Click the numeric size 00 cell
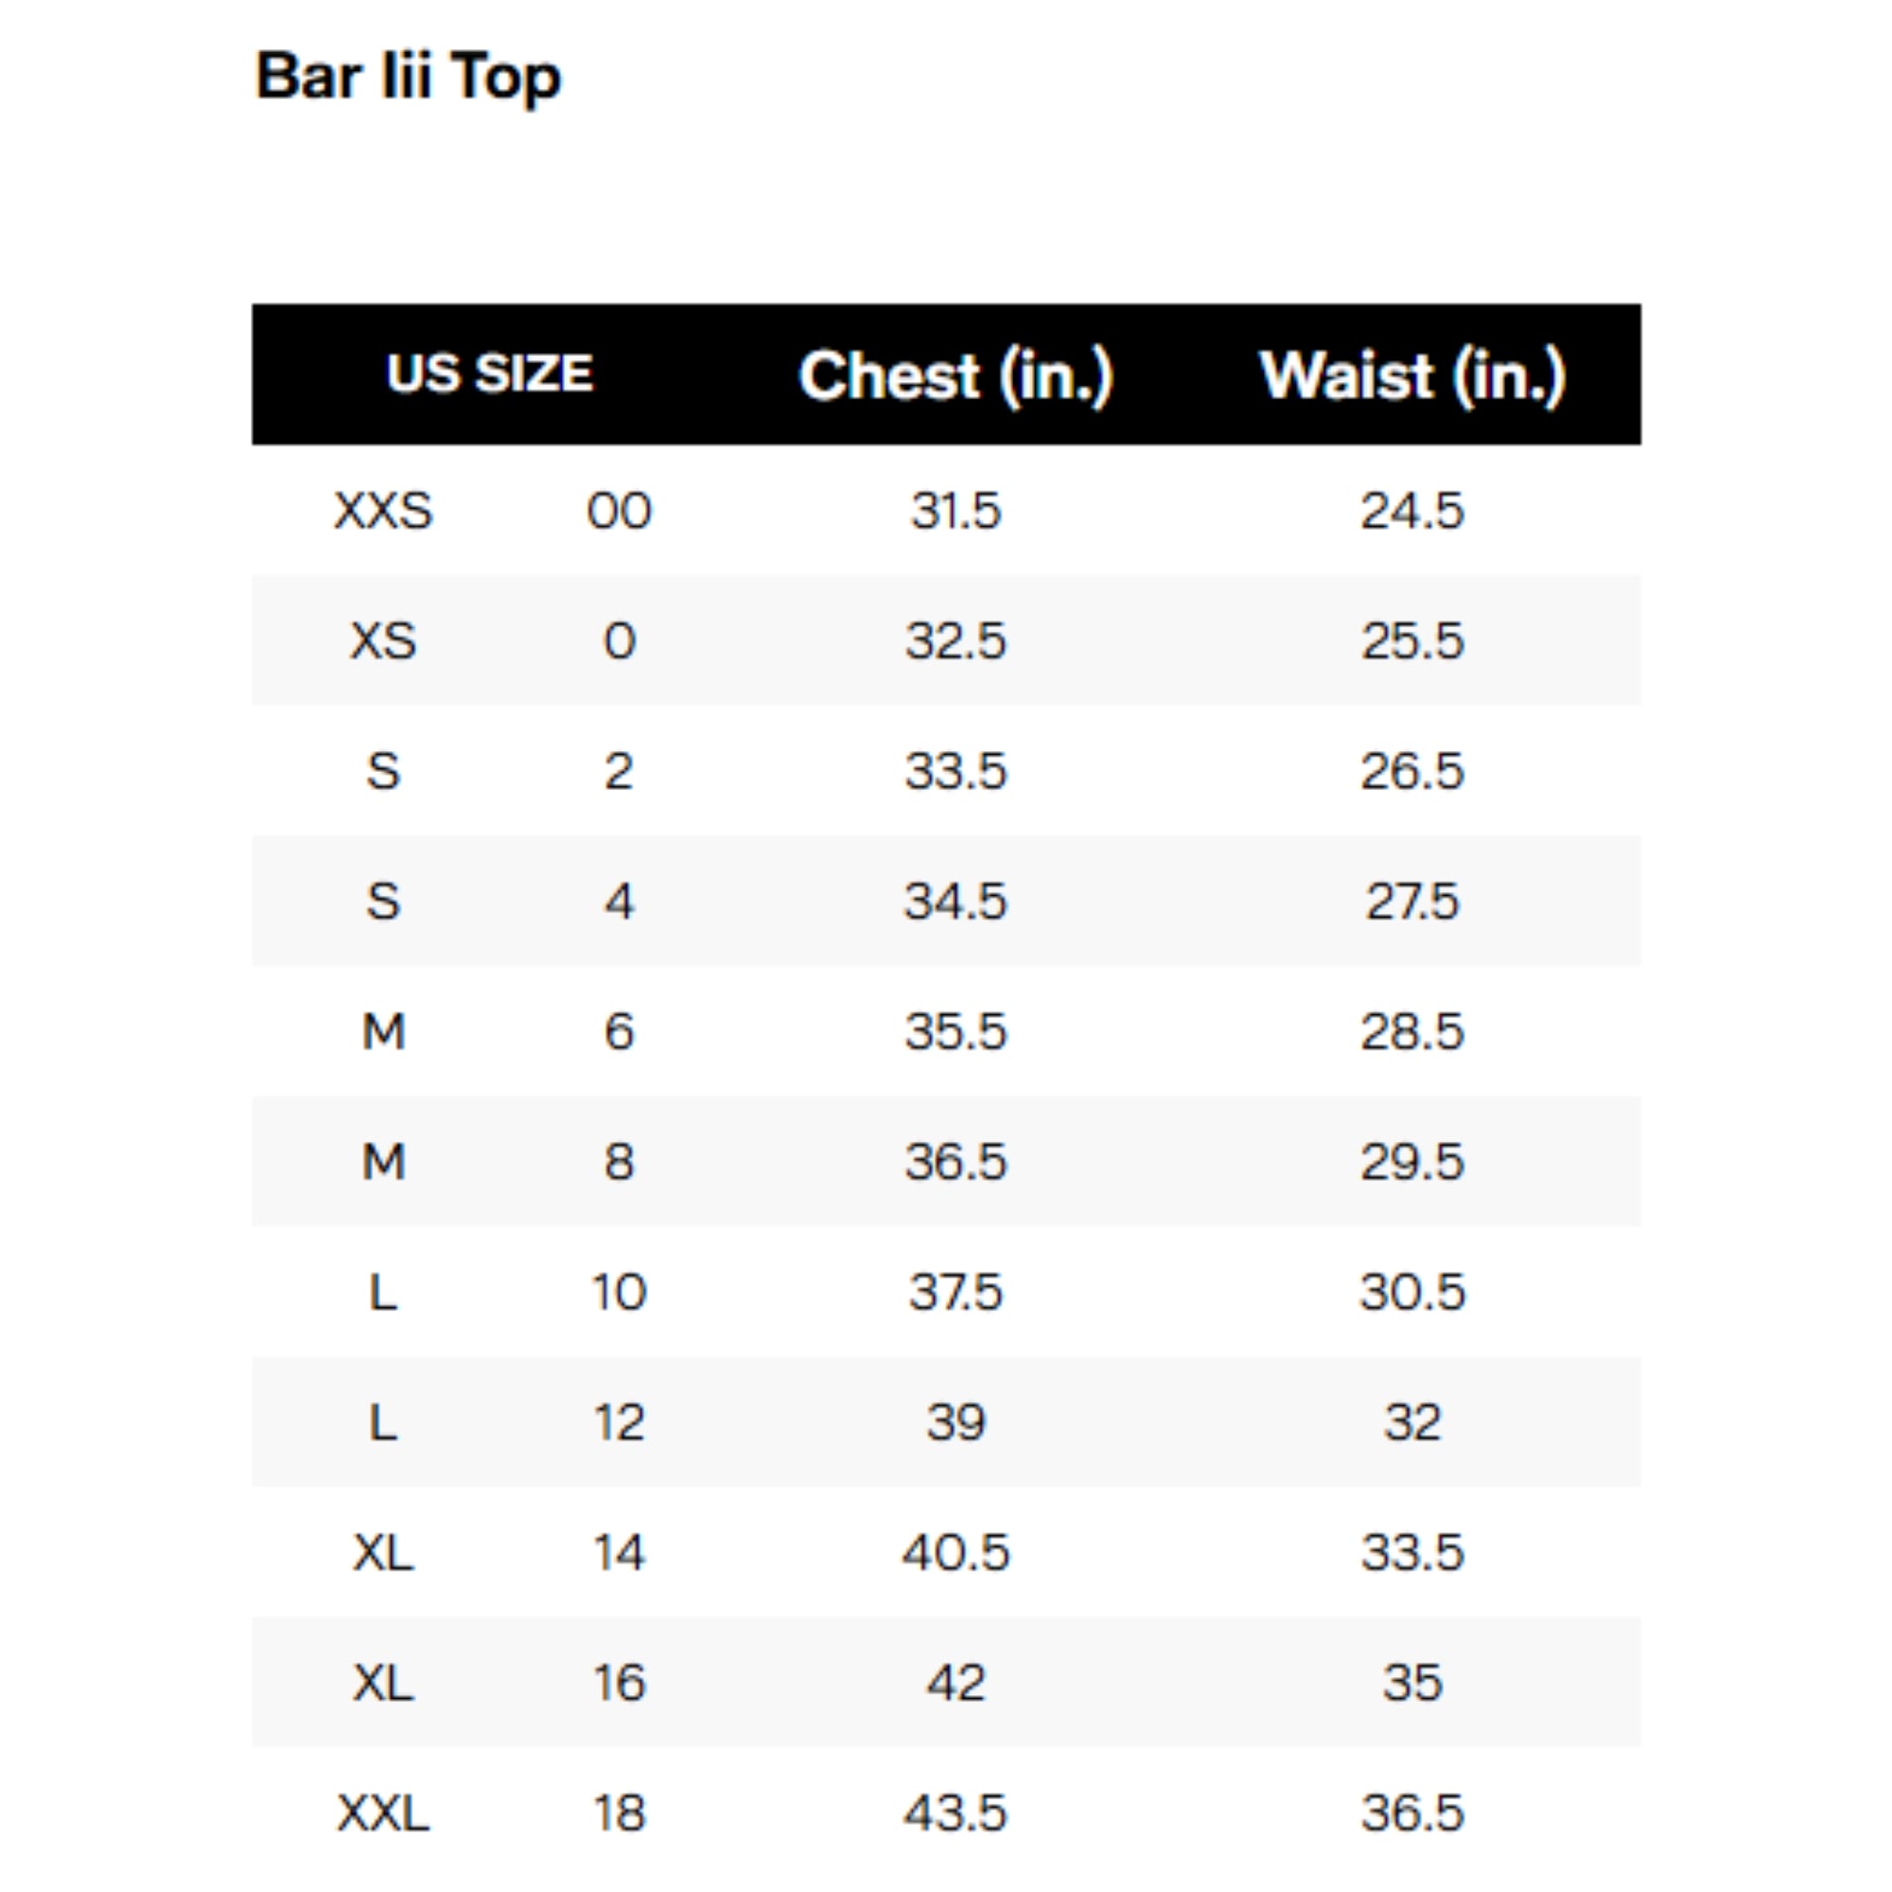The image size is (1892, 1892). [x=619, y=511]
